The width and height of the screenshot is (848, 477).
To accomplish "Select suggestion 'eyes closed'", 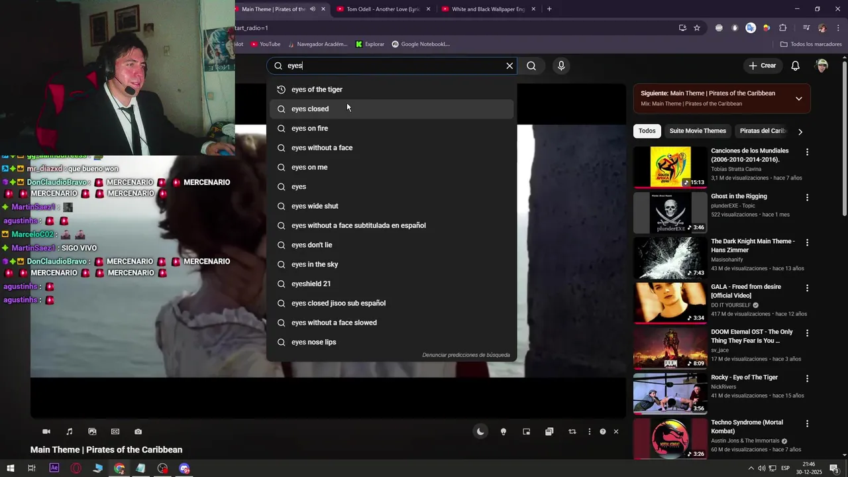I will tap(392, 109).
